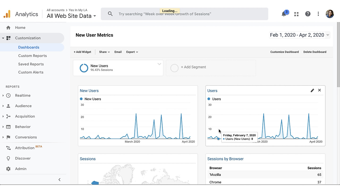
Task: Edit the Users widget with pencil icon
Action: tap(312, 90)
